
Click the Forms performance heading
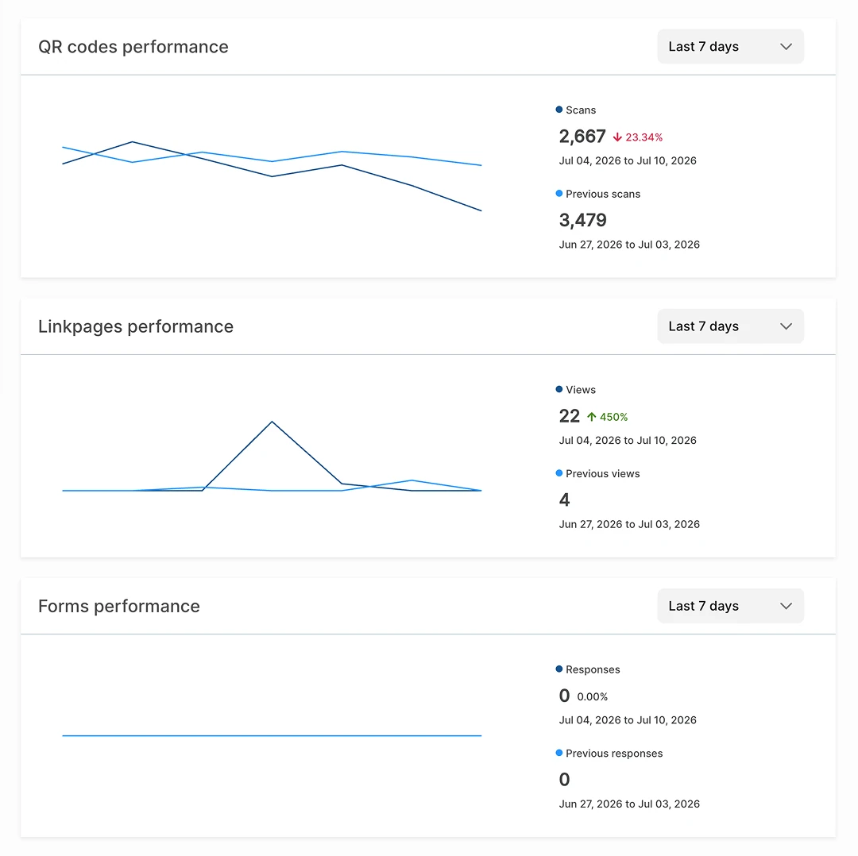(118, 606)
